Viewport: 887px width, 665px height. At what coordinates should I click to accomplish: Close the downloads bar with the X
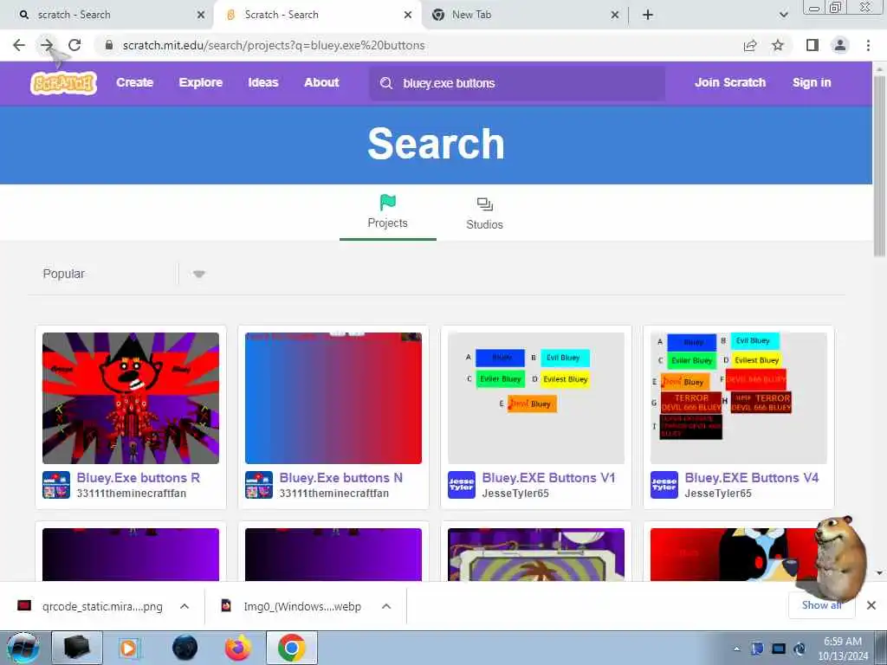click(x=871, y=605)
